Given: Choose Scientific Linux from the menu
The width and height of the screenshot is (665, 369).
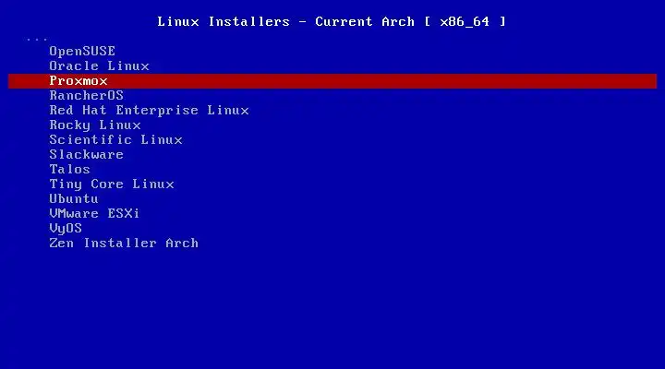Looking at the screenshot, I should [x=115, y=140].
